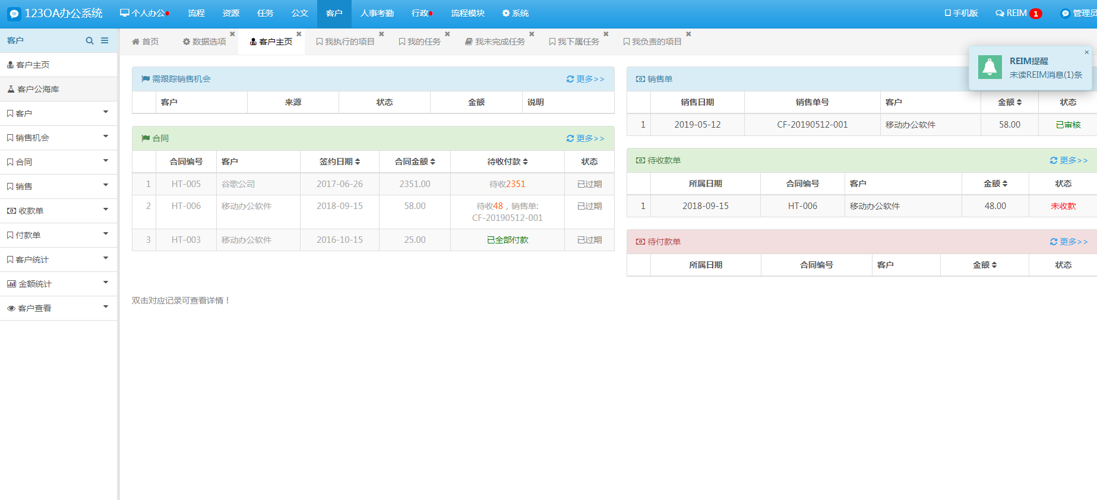The width and height of the screenshot is (1097, 500).
Task: Click the REIM reminder bell icon
Action: click(989, 67)
